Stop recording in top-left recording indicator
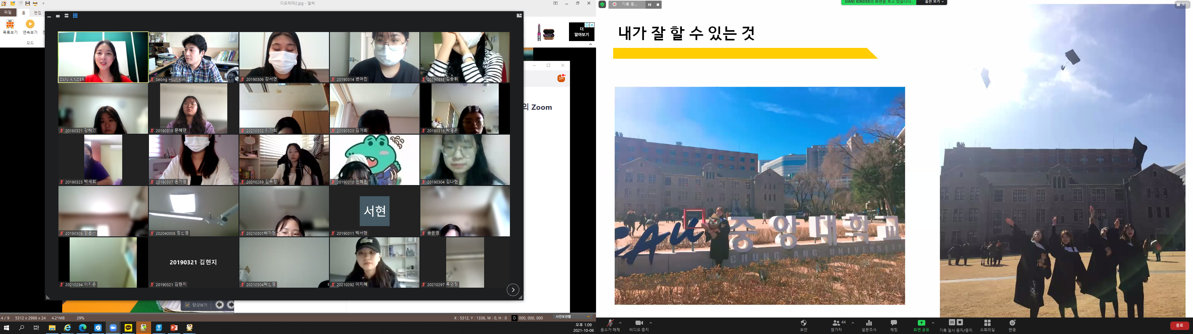Screen dimensions: 1193x334 pos(658,5)
